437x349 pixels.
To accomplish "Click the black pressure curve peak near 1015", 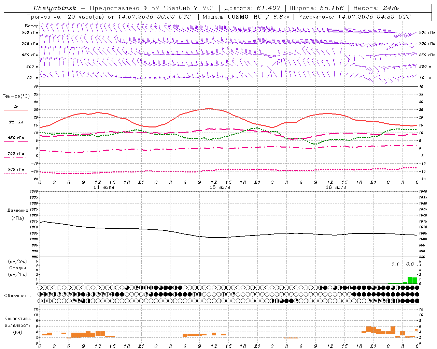I will point(44,222).
